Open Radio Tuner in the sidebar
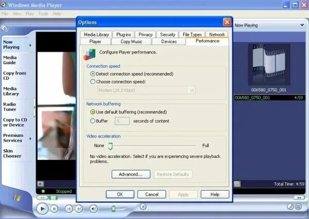 (x=10, y=107)
